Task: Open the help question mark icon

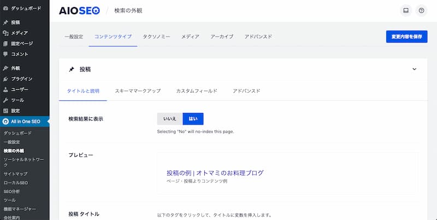Action: [x=421, y=10]
